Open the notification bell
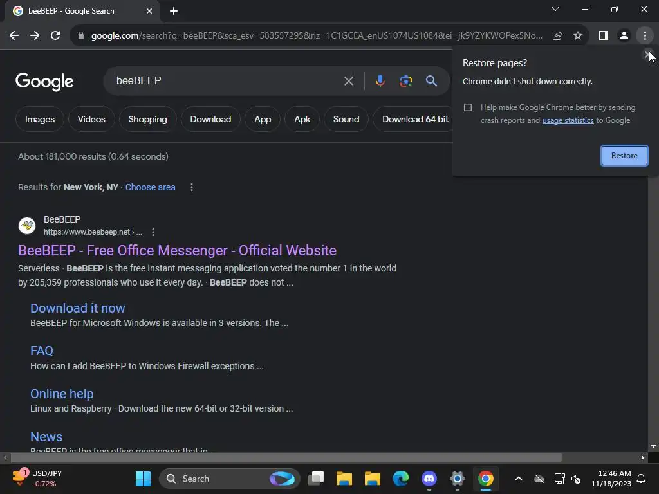Screen dimensions: 659x494 point(642,479)
